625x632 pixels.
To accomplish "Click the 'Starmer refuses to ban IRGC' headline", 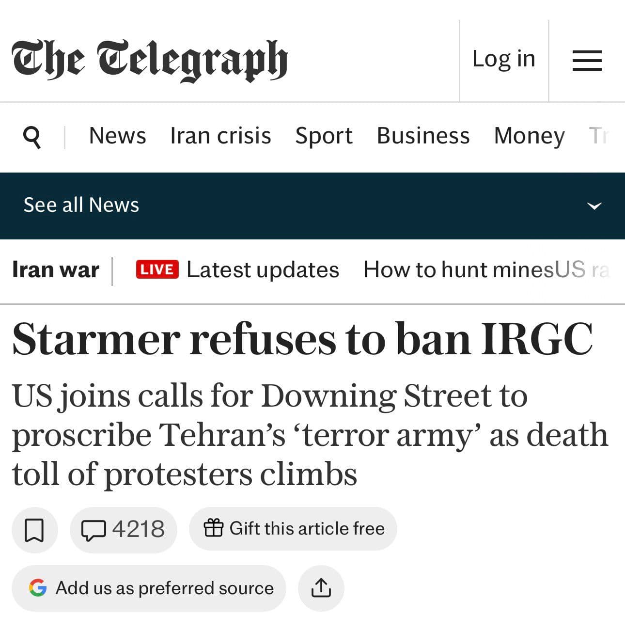I will [x=303, y=339].
